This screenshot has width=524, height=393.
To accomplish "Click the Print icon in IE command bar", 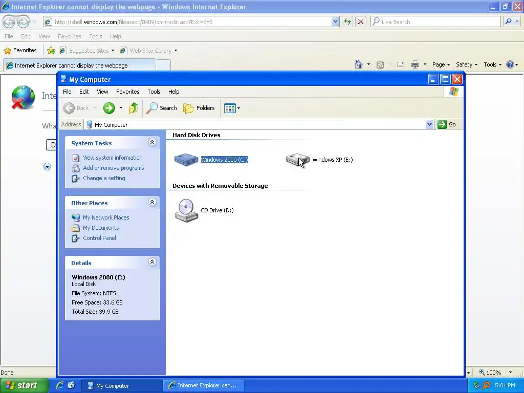I will 414,64.
